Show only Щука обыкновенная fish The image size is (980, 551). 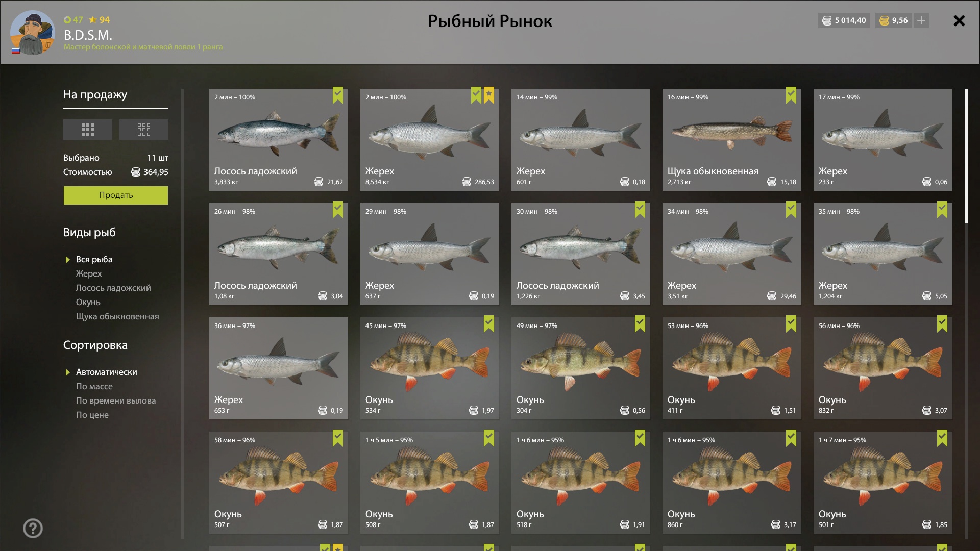117,316
